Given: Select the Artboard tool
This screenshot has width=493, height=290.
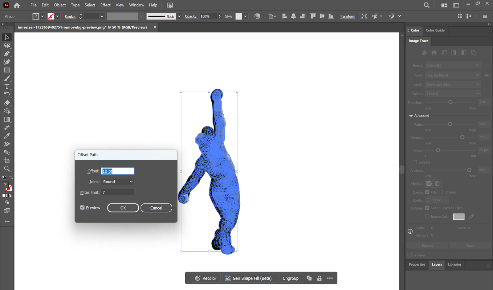Looking at the screenshot, I should click(x=7, y=161).
